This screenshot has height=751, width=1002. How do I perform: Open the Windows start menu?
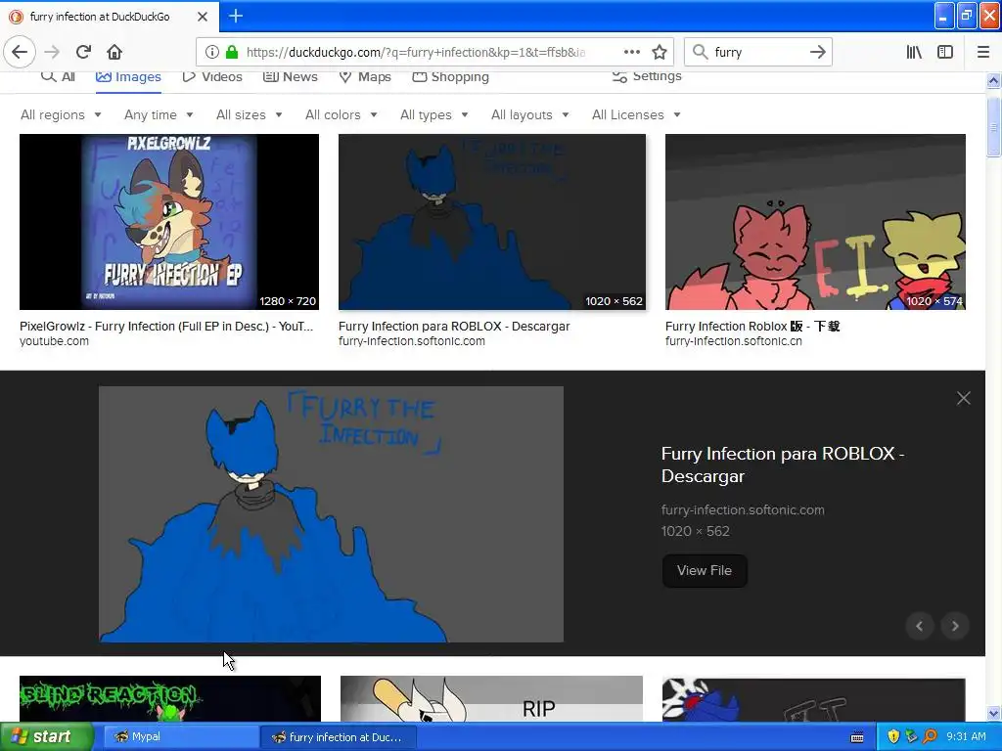pyautogui.click(x=46, y=737)
